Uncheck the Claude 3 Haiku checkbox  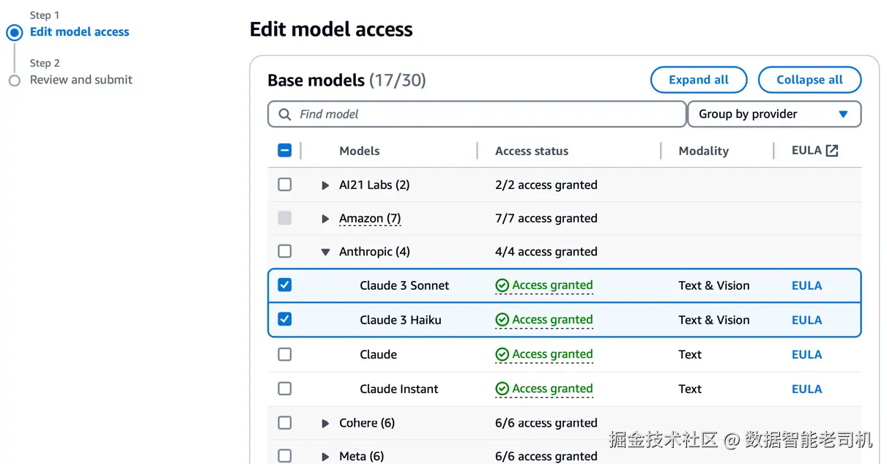tap(285, 320)
